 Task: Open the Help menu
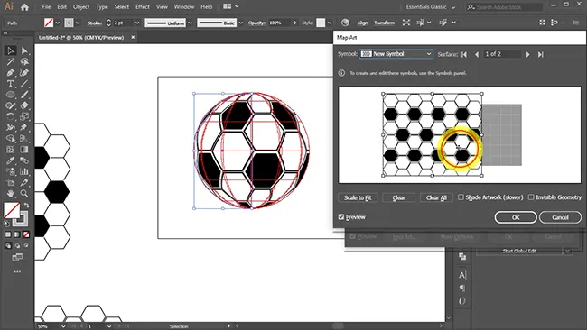(206, 6)
